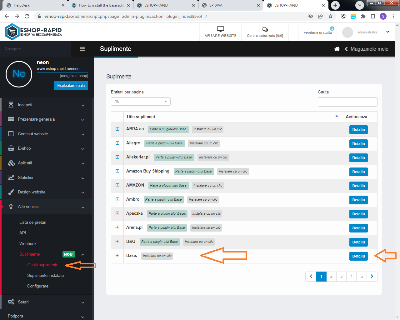400x320 pixels.
Task: Click Parte a plugin-ului Base tag for AMAZON
Action: (168, 185)
